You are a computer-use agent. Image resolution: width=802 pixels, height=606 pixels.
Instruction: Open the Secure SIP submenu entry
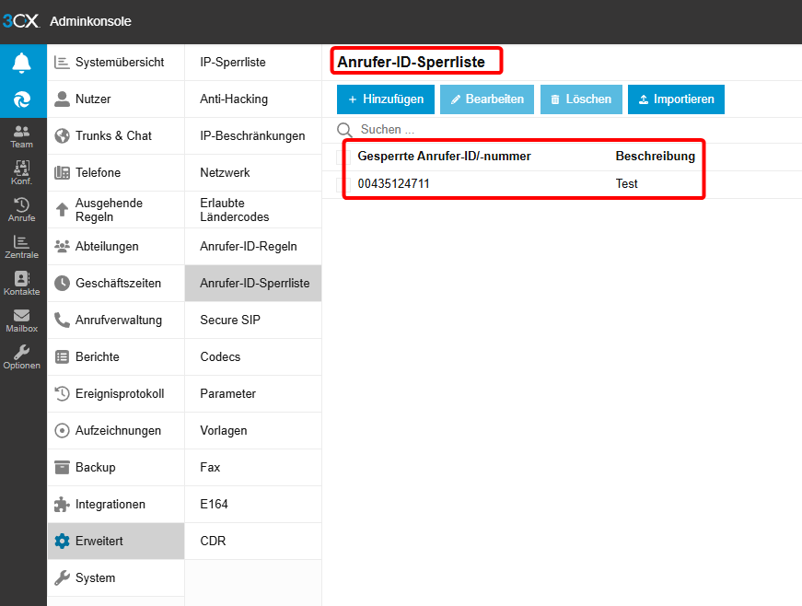[230, 320]
